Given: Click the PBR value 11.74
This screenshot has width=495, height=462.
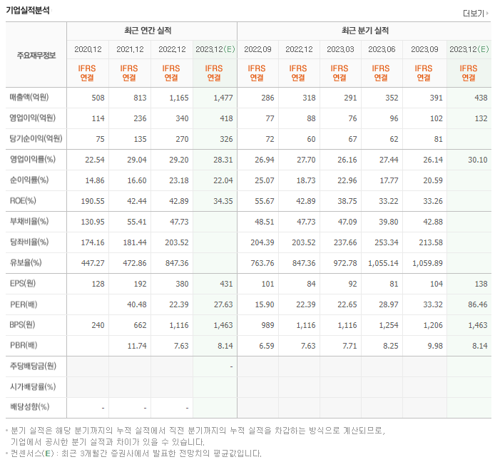Looking at the screenshot, I should coord(137,346).
